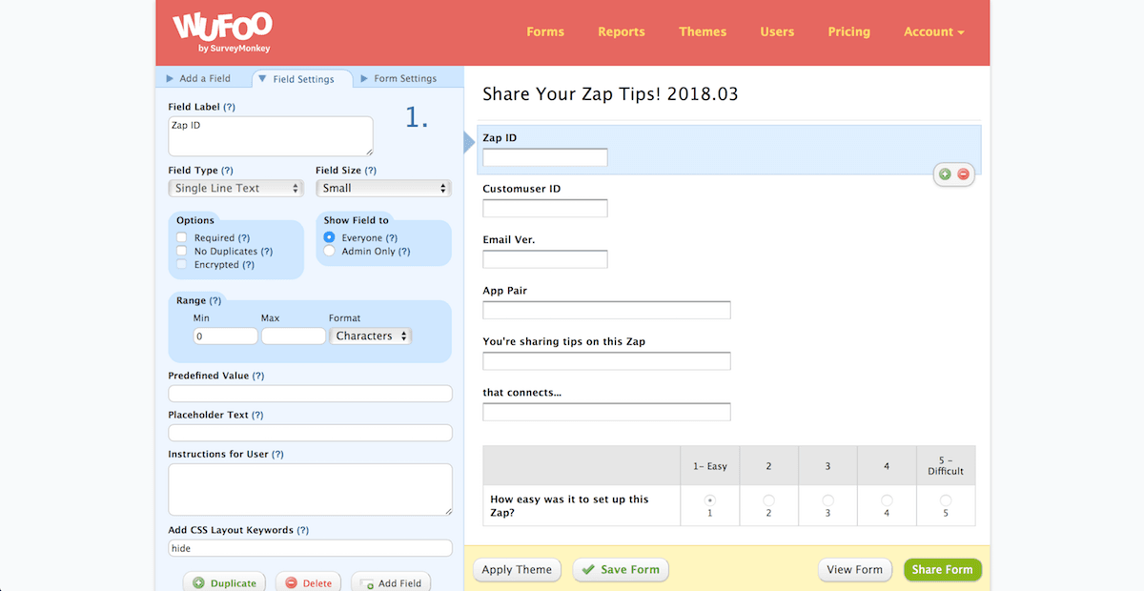Click the Range Max input

coord(294,336)
